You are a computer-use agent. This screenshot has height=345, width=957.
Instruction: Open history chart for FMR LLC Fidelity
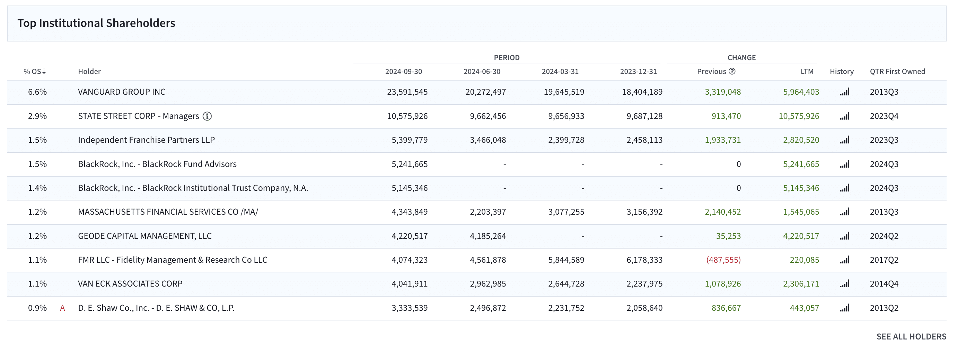844,260
